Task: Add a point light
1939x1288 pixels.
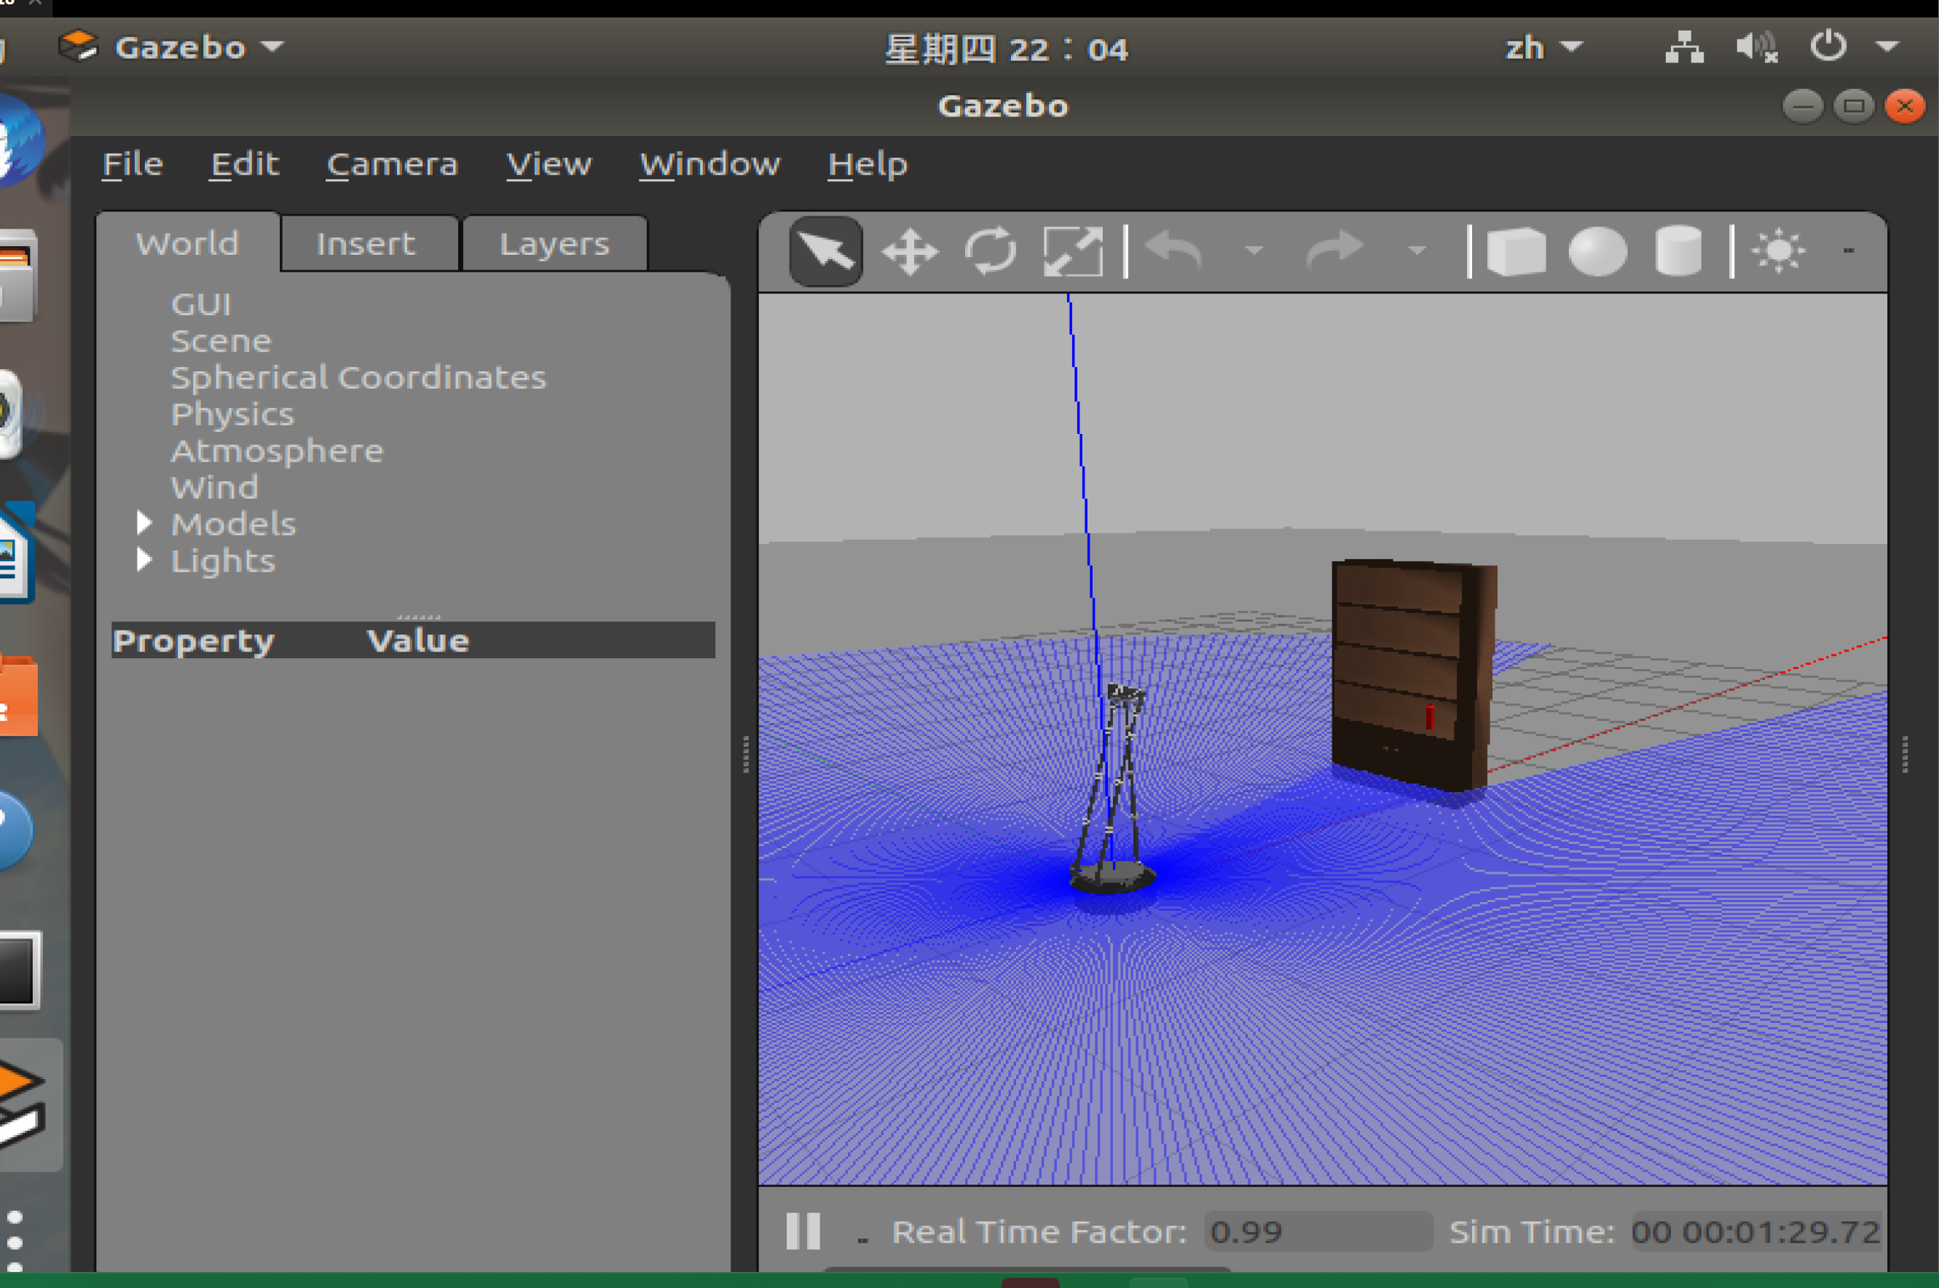Action: tap(1779, 250)
